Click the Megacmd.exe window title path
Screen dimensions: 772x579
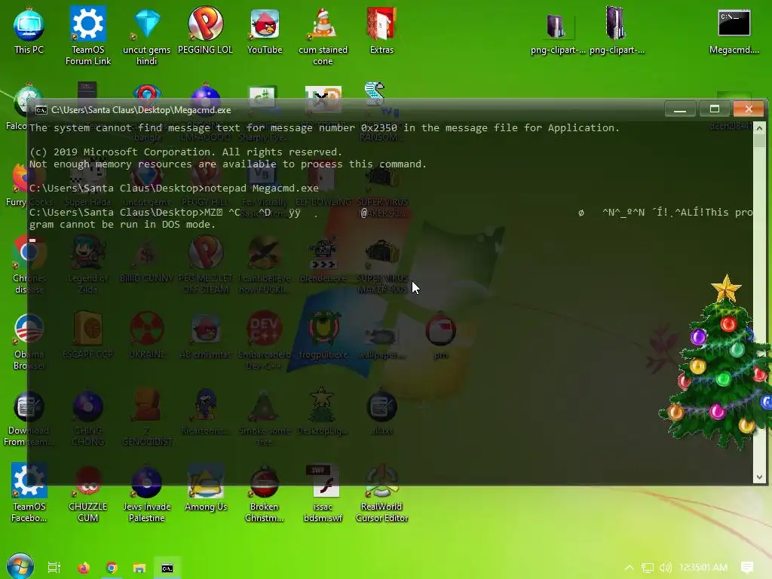(141, 110)
